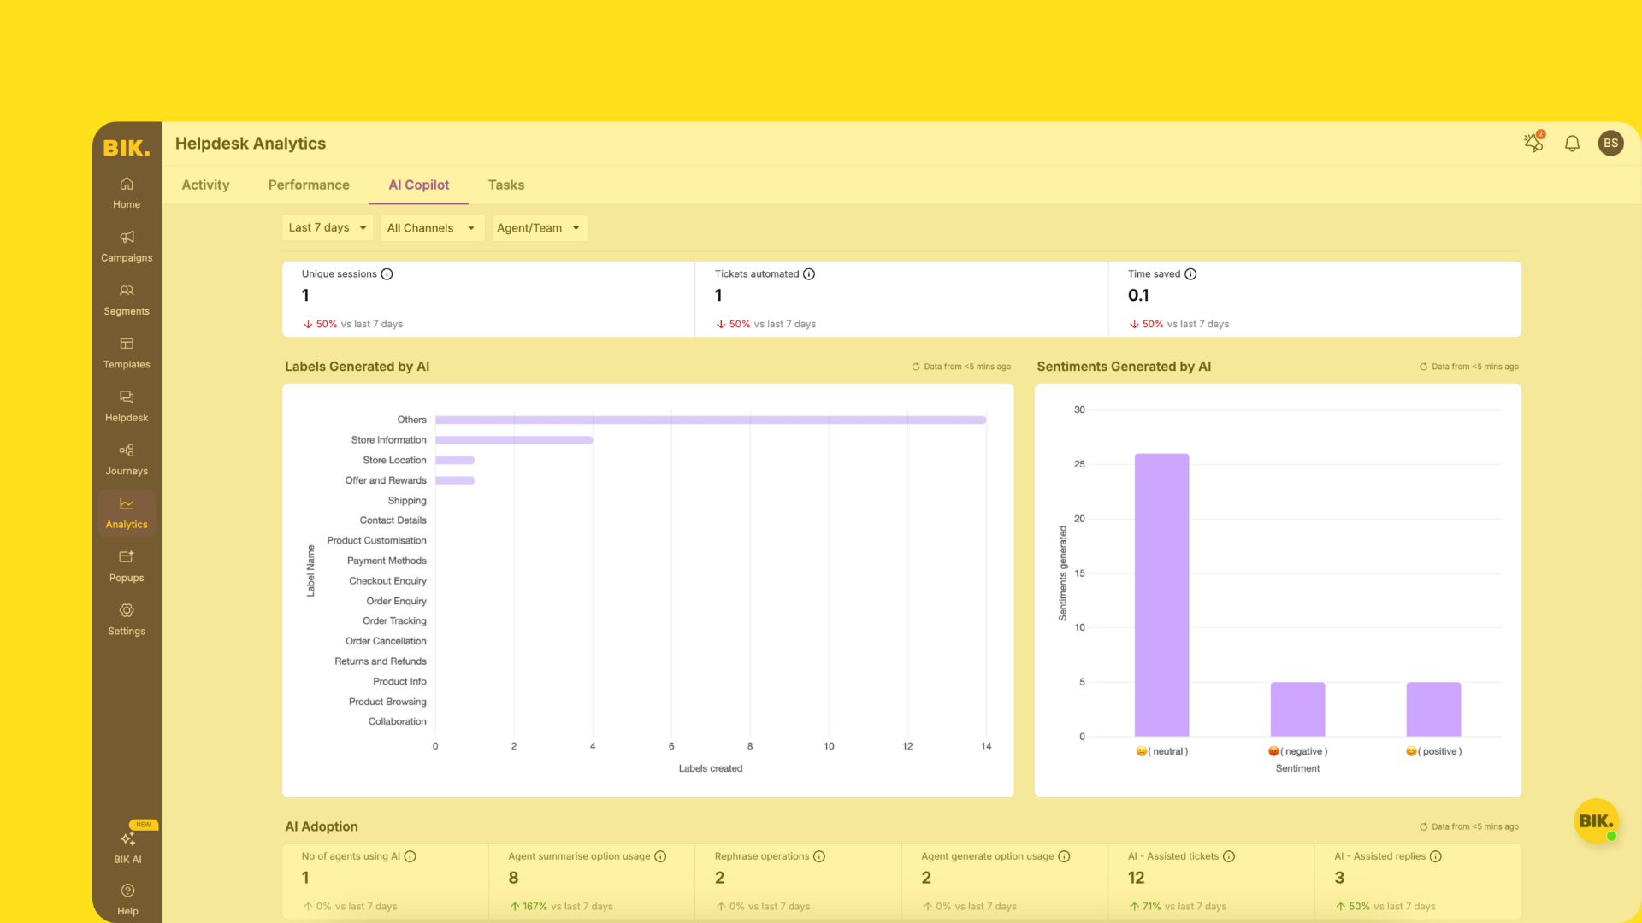This screenshot has width=1642, height=923.
Task: Click the Tasks tab
Action: [505, 185]
